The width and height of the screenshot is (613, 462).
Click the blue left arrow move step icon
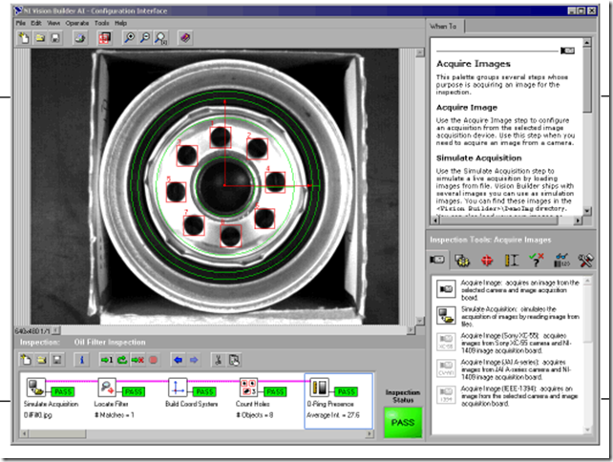point(179,360)
